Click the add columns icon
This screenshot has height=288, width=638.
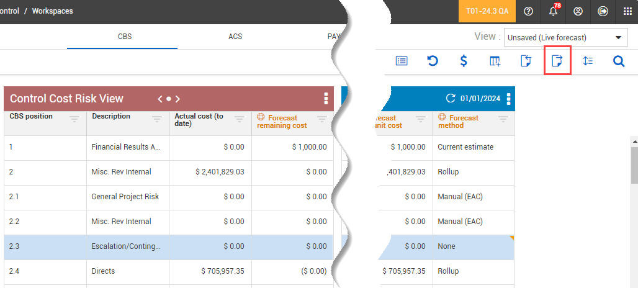(x=495, y=61)
